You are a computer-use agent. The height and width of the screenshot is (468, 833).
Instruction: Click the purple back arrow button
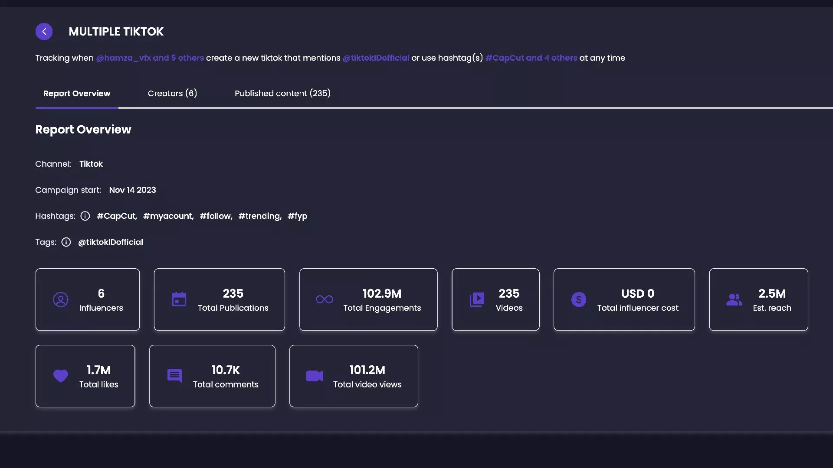click(44, 32)
